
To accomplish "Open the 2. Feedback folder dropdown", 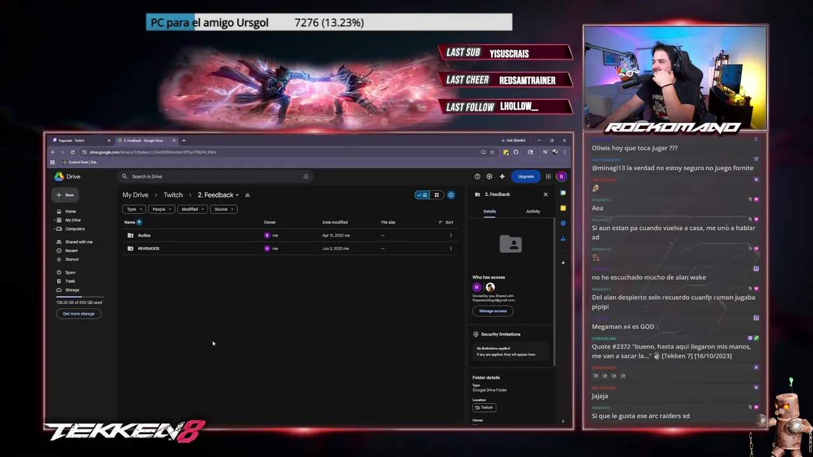I will coord(218,195).
